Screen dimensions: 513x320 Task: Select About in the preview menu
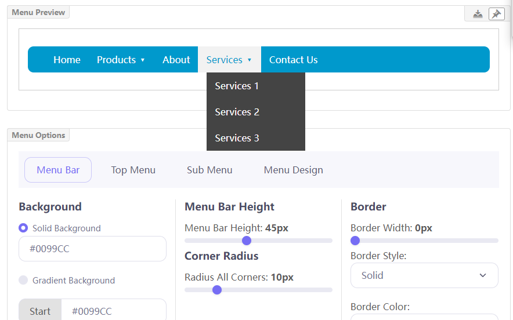tap(176, 60)
